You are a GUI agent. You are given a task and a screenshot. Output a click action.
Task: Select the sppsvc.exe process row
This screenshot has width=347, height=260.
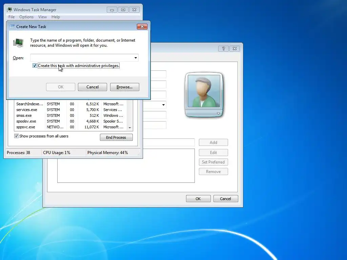71,127
